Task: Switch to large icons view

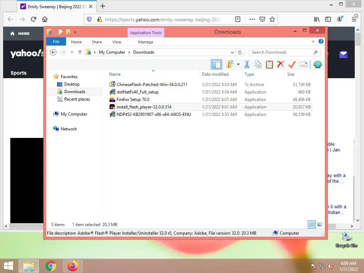Action: coord(320,224)
